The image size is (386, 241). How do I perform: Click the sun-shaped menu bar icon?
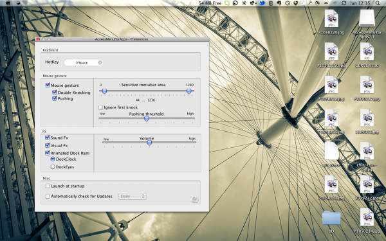point(244,3)
